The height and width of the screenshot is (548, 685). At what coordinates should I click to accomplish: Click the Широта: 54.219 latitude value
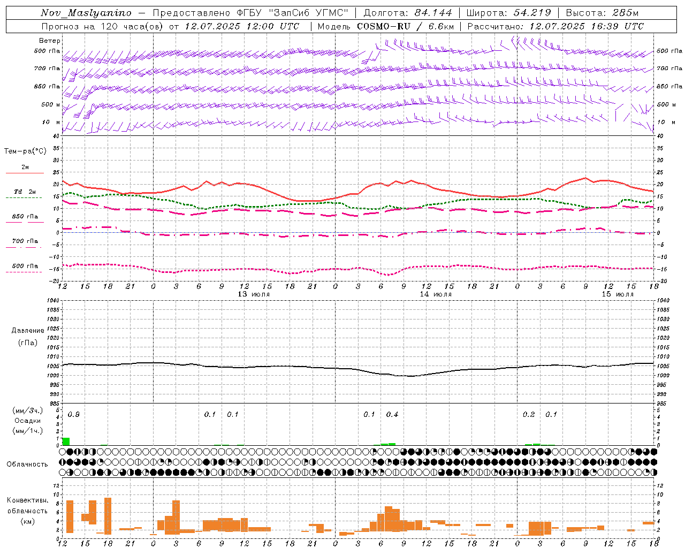pyautogui.click(x=508, y=13)
